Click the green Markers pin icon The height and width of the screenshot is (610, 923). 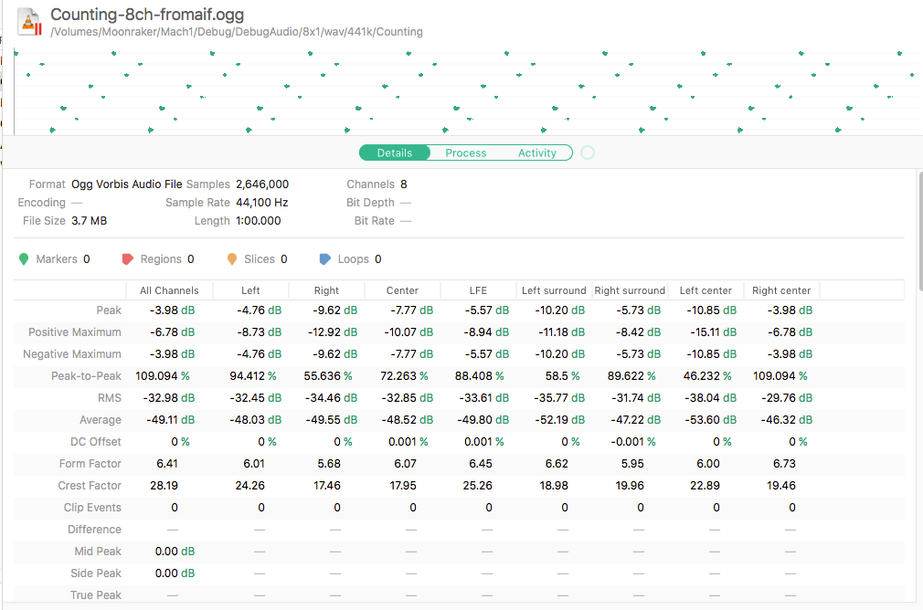coord(24,259)
